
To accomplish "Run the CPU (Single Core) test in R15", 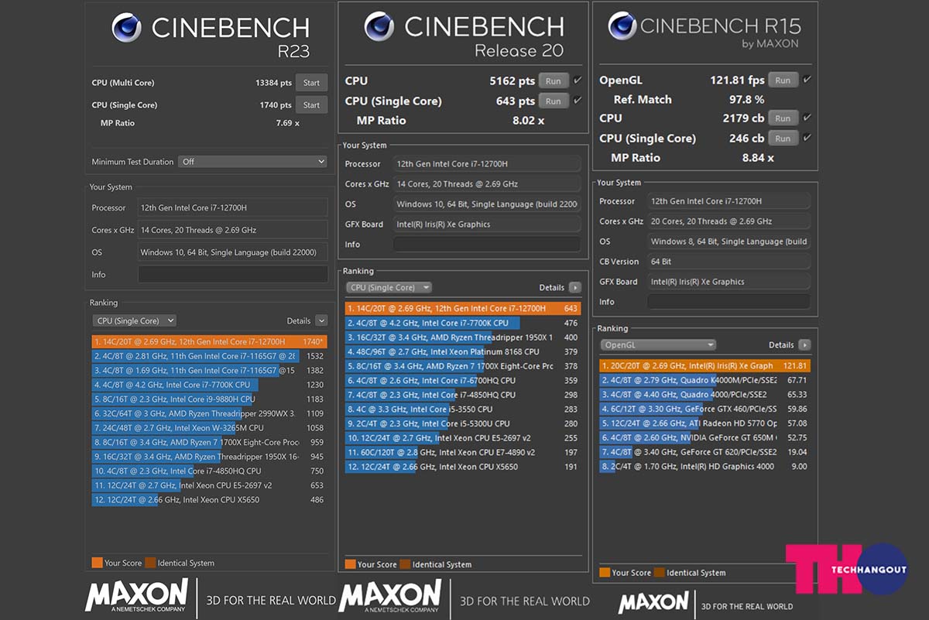I will [x=783, y=138].
